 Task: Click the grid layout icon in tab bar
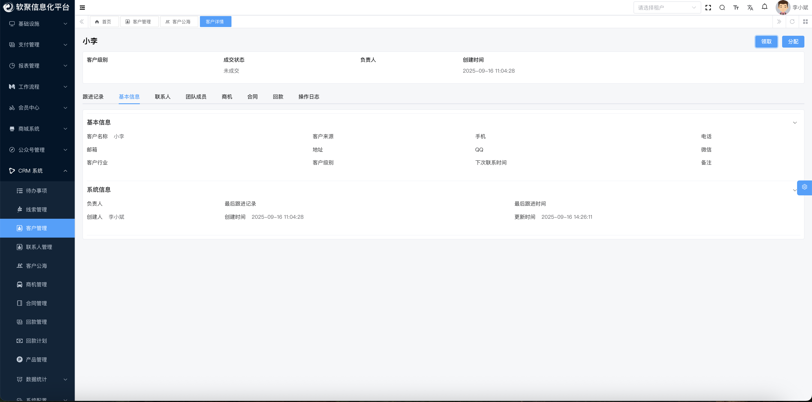pyautogui.click(x=805, y=21)
